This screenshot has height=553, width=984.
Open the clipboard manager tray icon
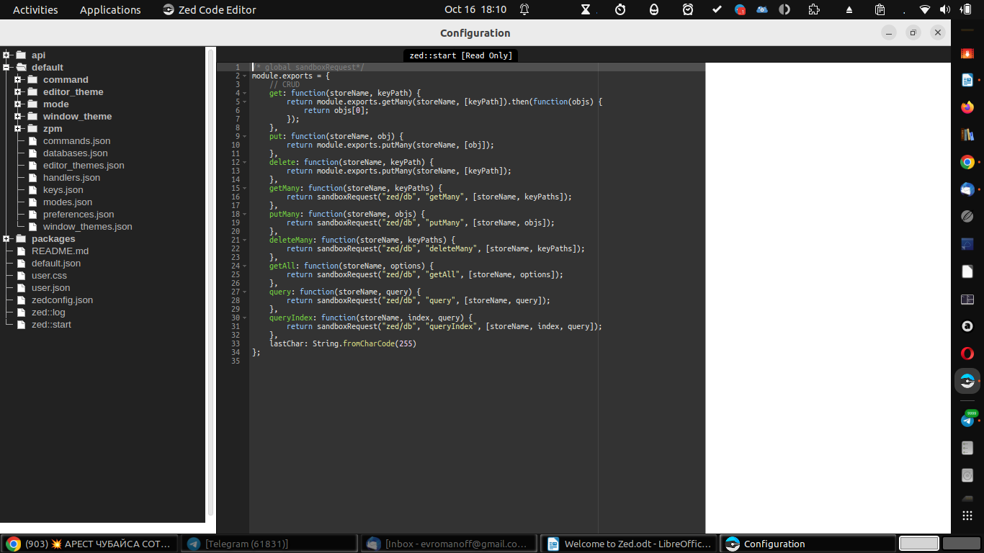(x=880, y=10)
